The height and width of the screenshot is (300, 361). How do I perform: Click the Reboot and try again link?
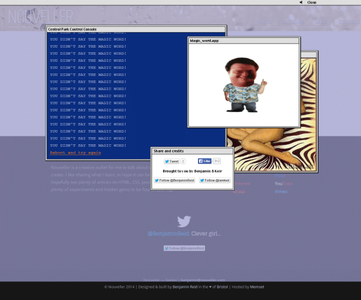pos(75,153)
